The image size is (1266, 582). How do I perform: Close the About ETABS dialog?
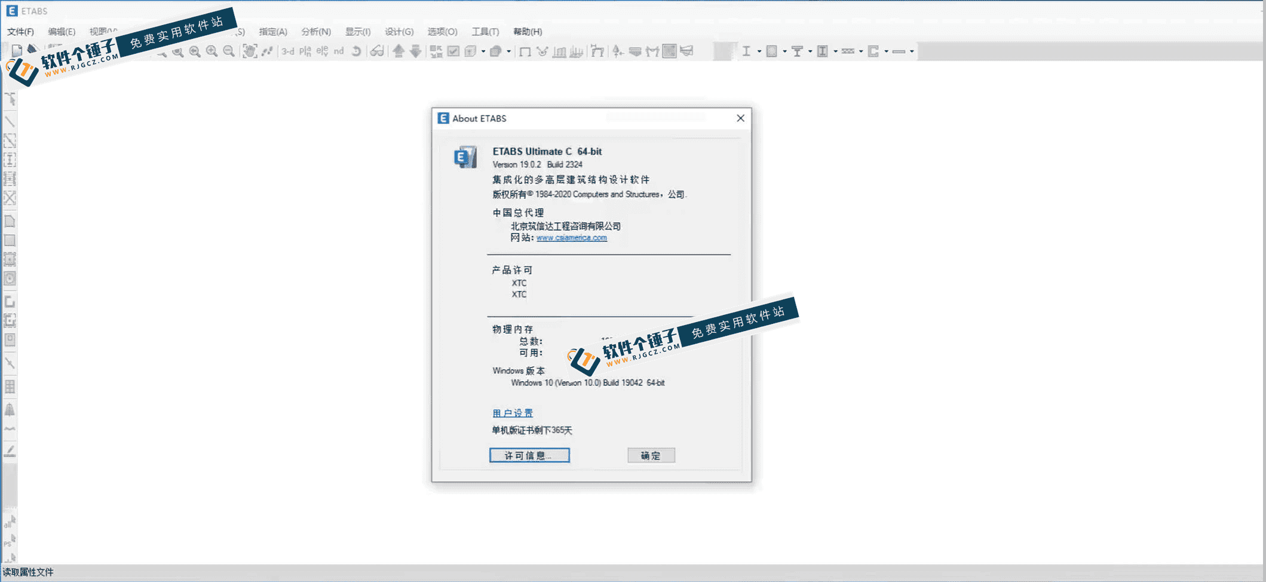coord(740,118)
